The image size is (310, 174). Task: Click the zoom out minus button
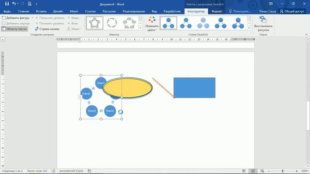pyautogui.click(x=269, y=171)
